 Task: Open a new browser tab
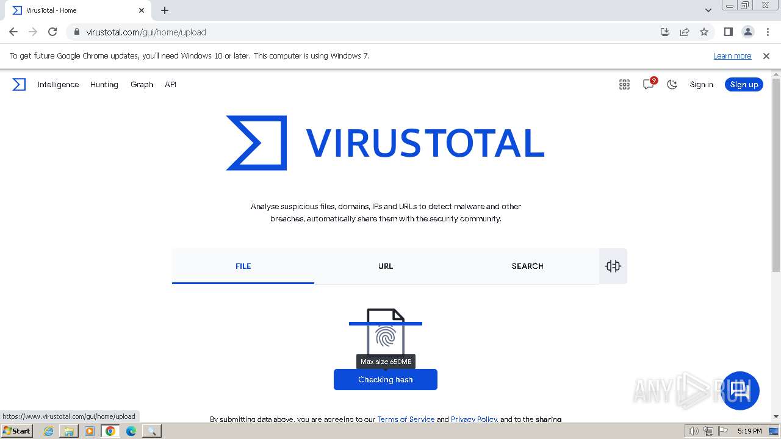(165, 10)
